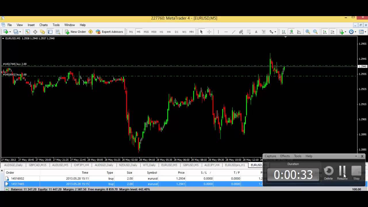Stop the screen recording
Screen dimensions: 368x207
coord(356,173)
